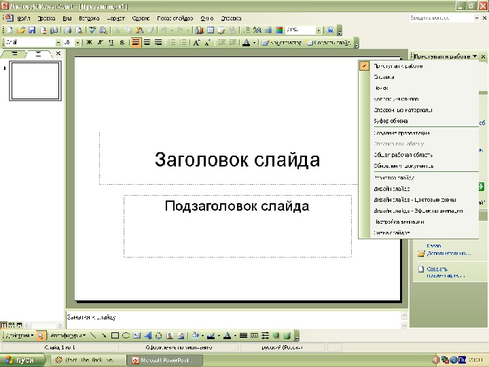This screenshot has height=367, width=489.
Task: Select the Rectangle drawing tool
Action: [115, 336]
